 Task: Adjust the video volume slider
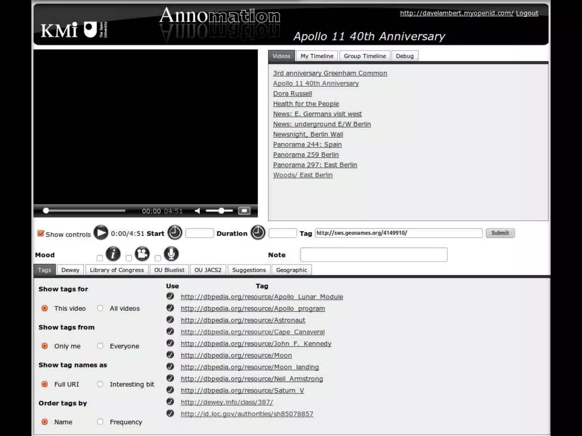(x=221, y=211)
